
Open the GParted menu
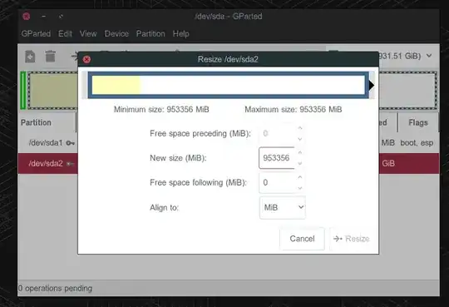pos(36,33)
